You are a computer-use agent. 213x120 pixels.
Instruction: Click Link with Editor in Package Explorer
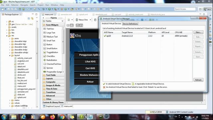click(32, 18)
